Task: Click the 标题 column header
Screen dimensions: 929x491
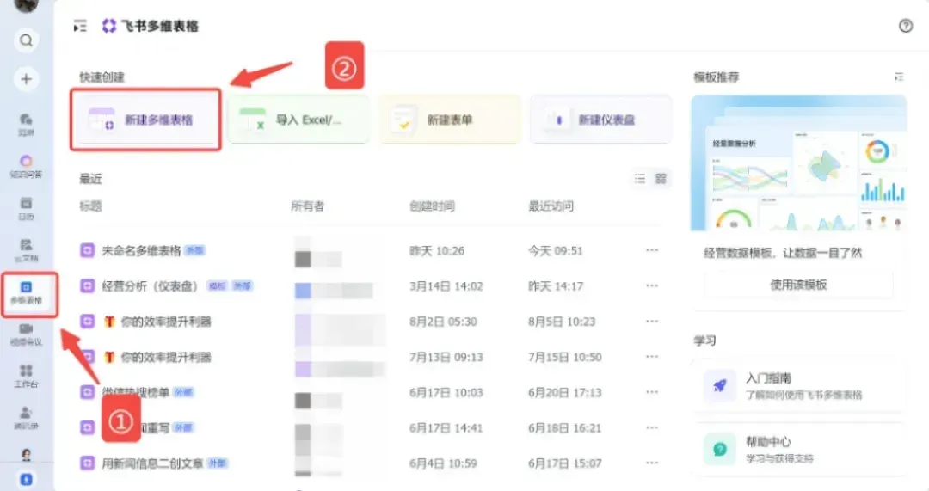Action: 90,206
